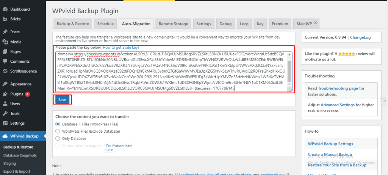Close the MainWP tab with X
This screenshot has width=388, height=175.
[315, 23]
